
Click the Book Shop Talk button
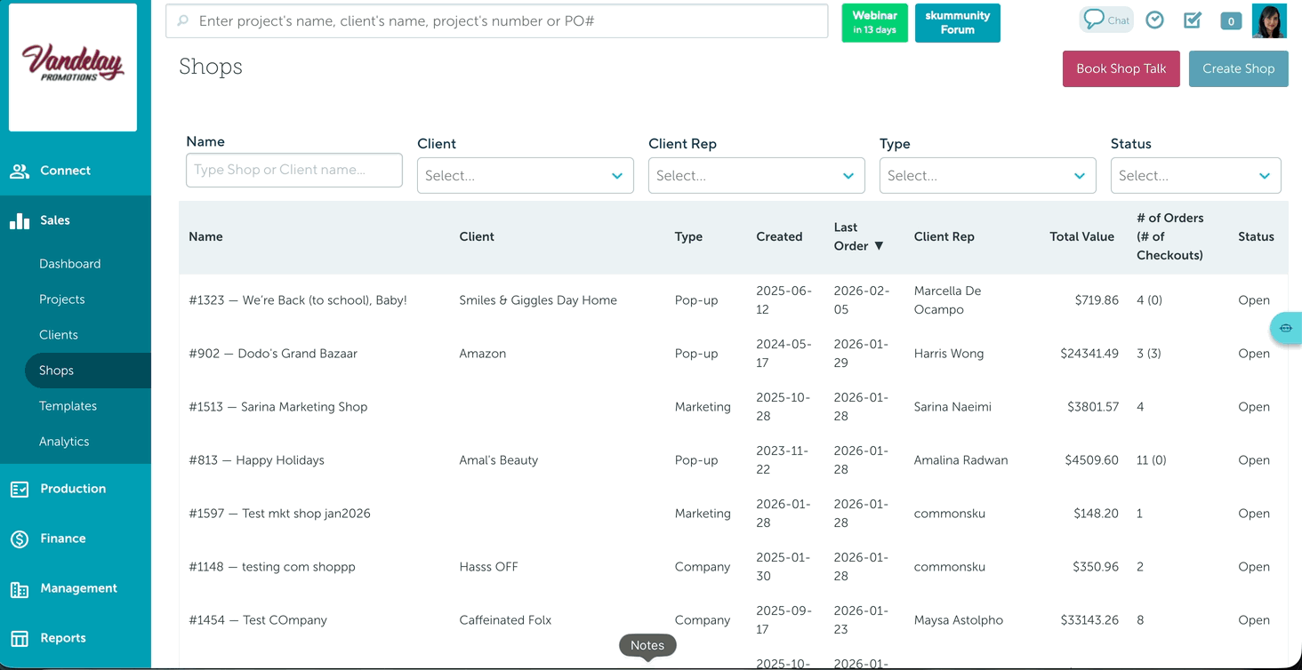1121,68
